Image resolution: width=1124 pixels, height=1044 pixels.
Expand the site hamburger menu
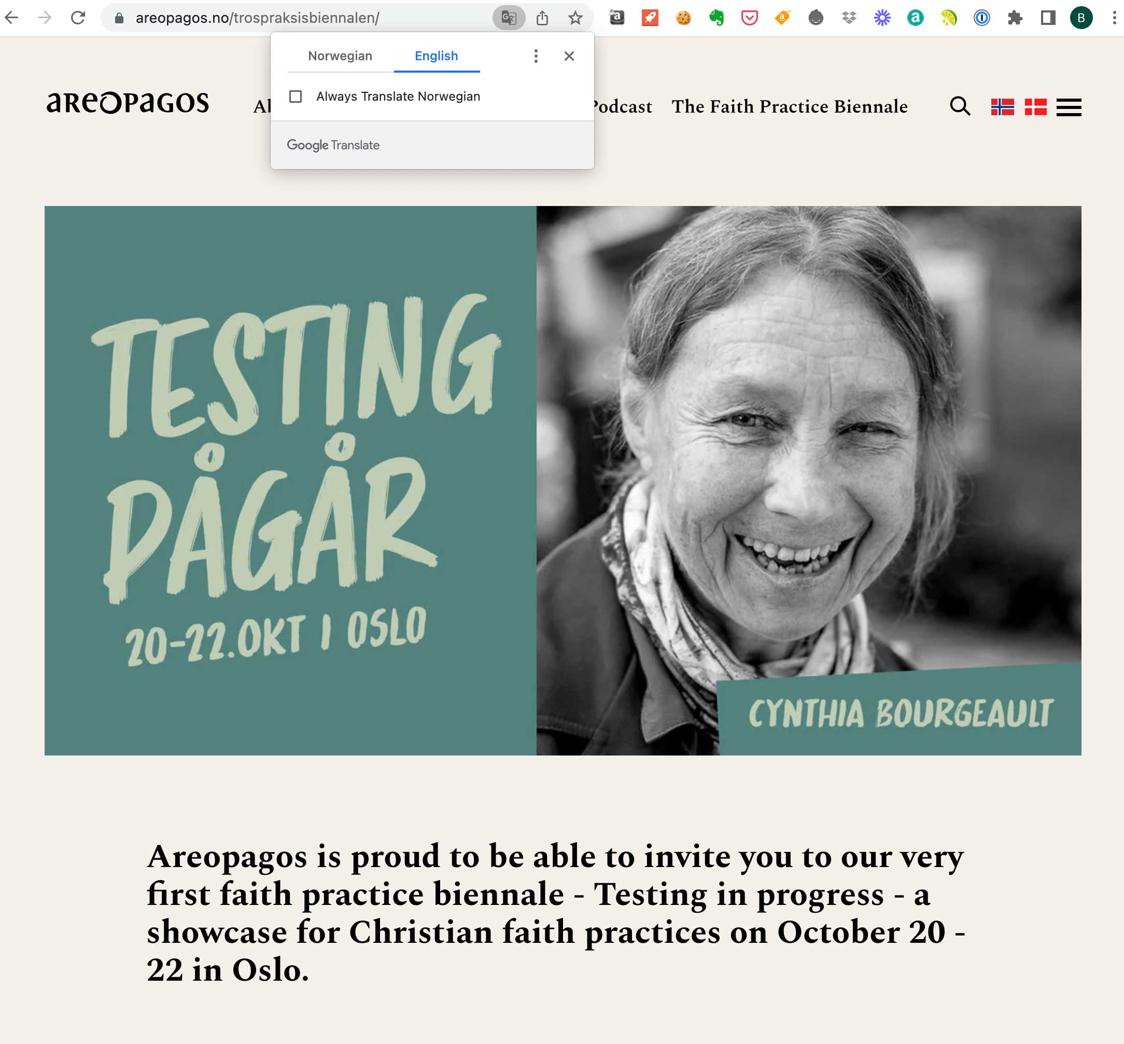1069,107
